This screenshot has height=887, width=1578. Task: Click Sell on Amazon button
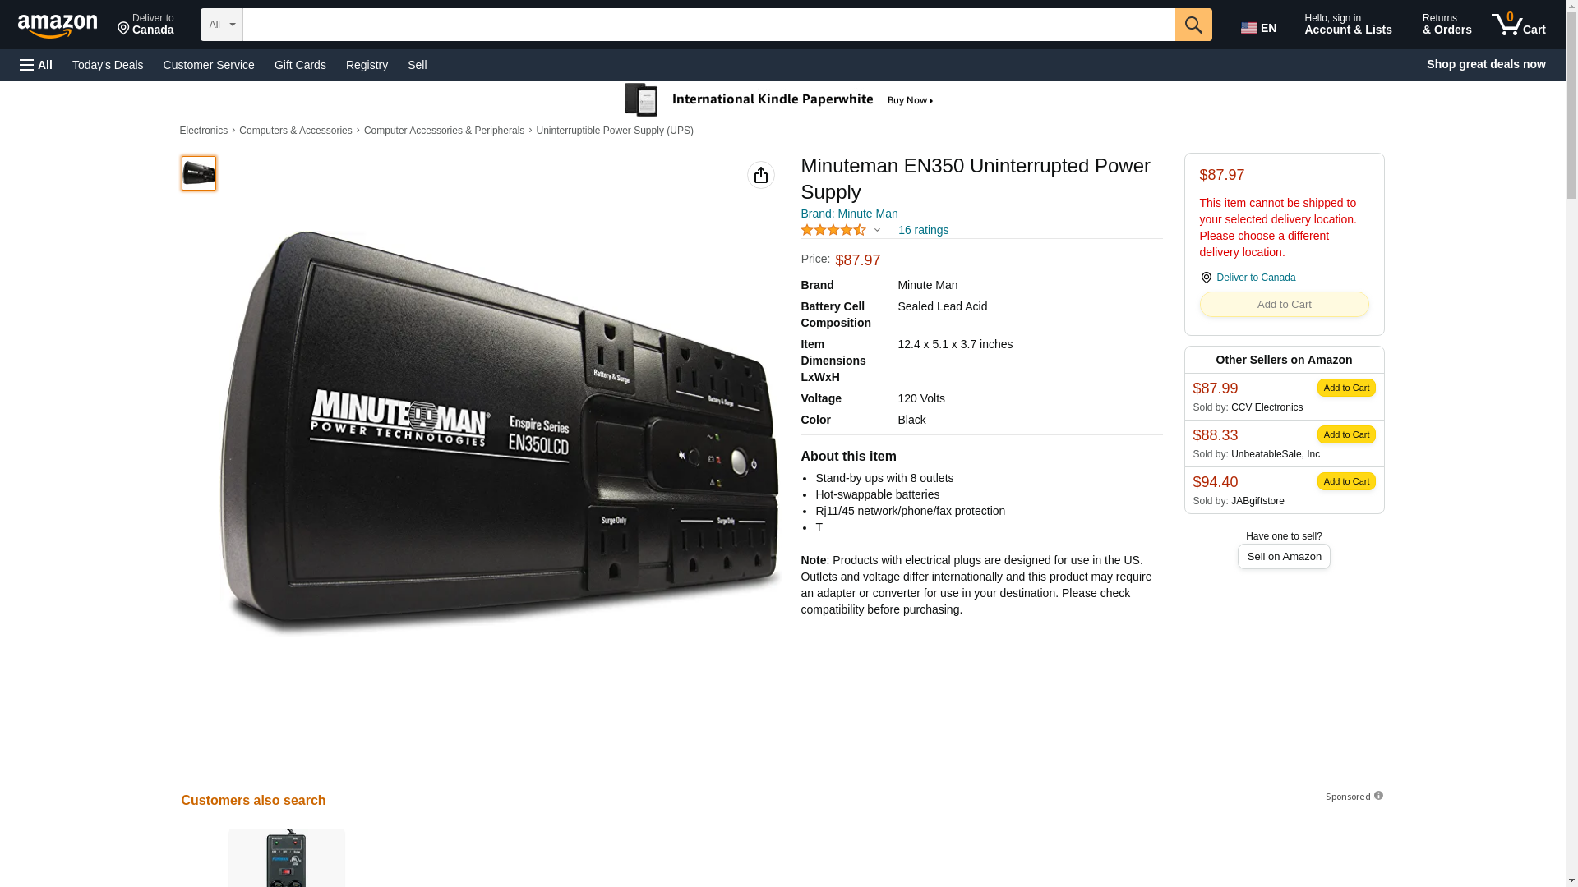pyautogui.click(x=1283, y=557)
